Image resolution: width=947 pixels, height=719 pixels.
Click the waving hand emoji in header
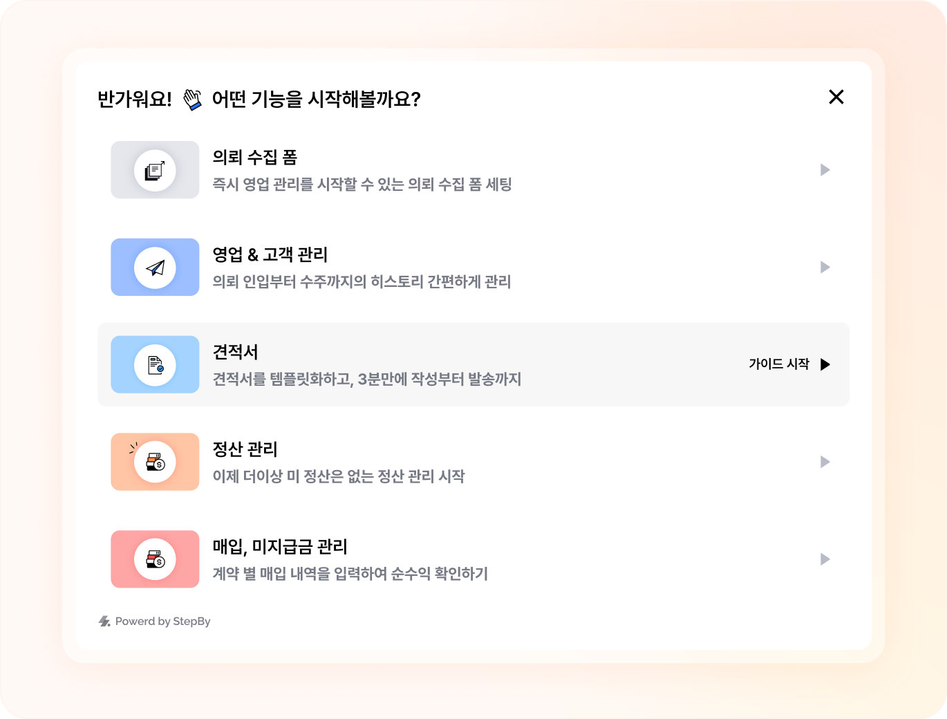(x=192, y=100)
